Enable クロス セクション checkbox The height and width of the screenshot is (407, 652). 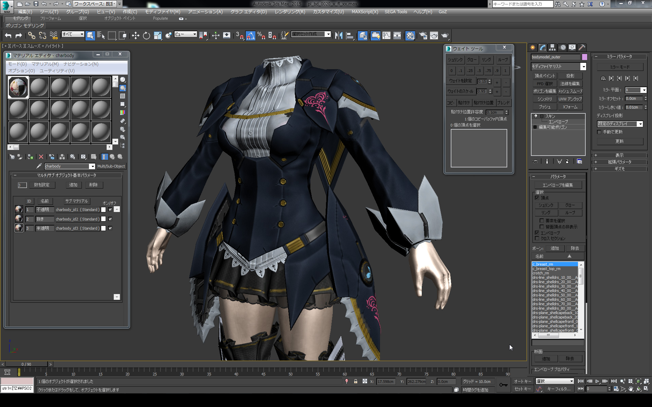(x=537, y=238)
